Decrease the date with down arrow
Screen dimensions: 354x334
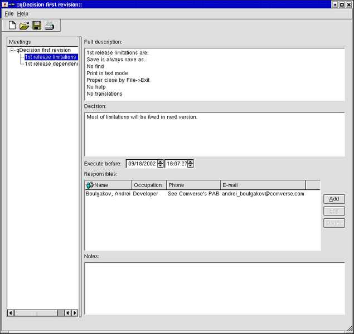point(161,166)
